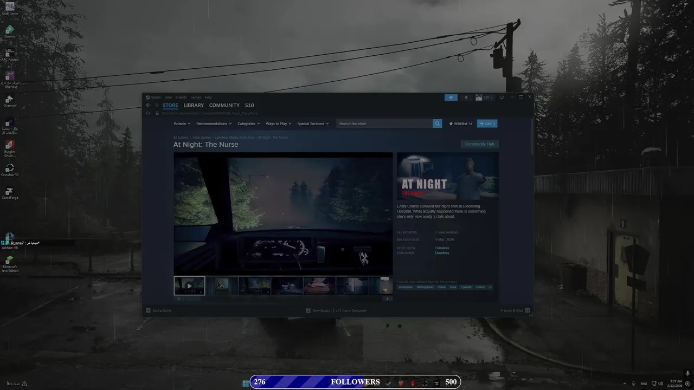
Task: Open the View menu
Action: [x=168, y=97]
